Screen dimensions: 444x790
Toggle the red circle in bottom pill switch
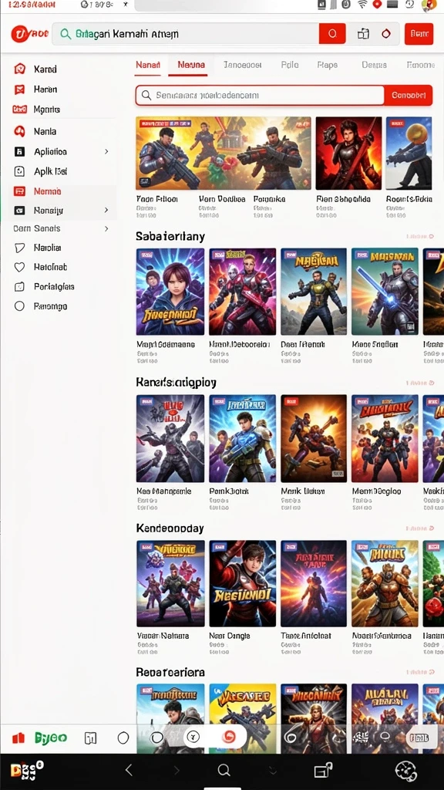pyautogui.click(x=229, y=737)
